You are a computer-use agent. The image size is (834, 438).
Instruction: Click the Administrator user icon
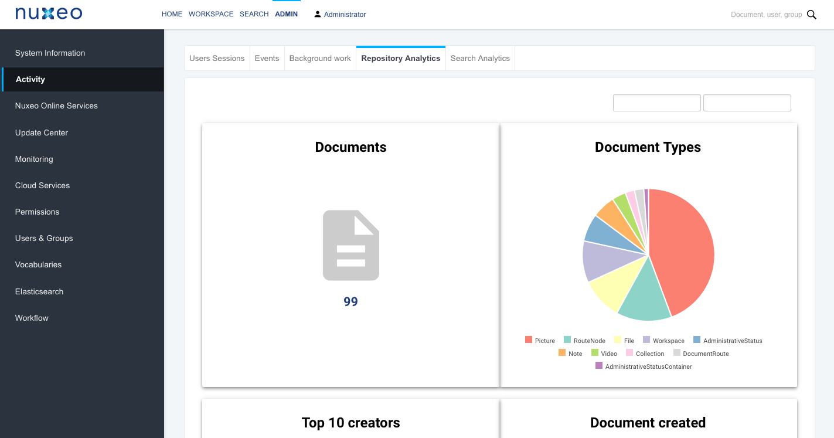click(x=318, y=14)
